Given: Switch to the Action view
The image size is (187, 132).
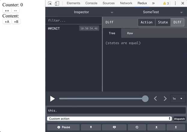Looking at the screenshot, I should point(146,22).
